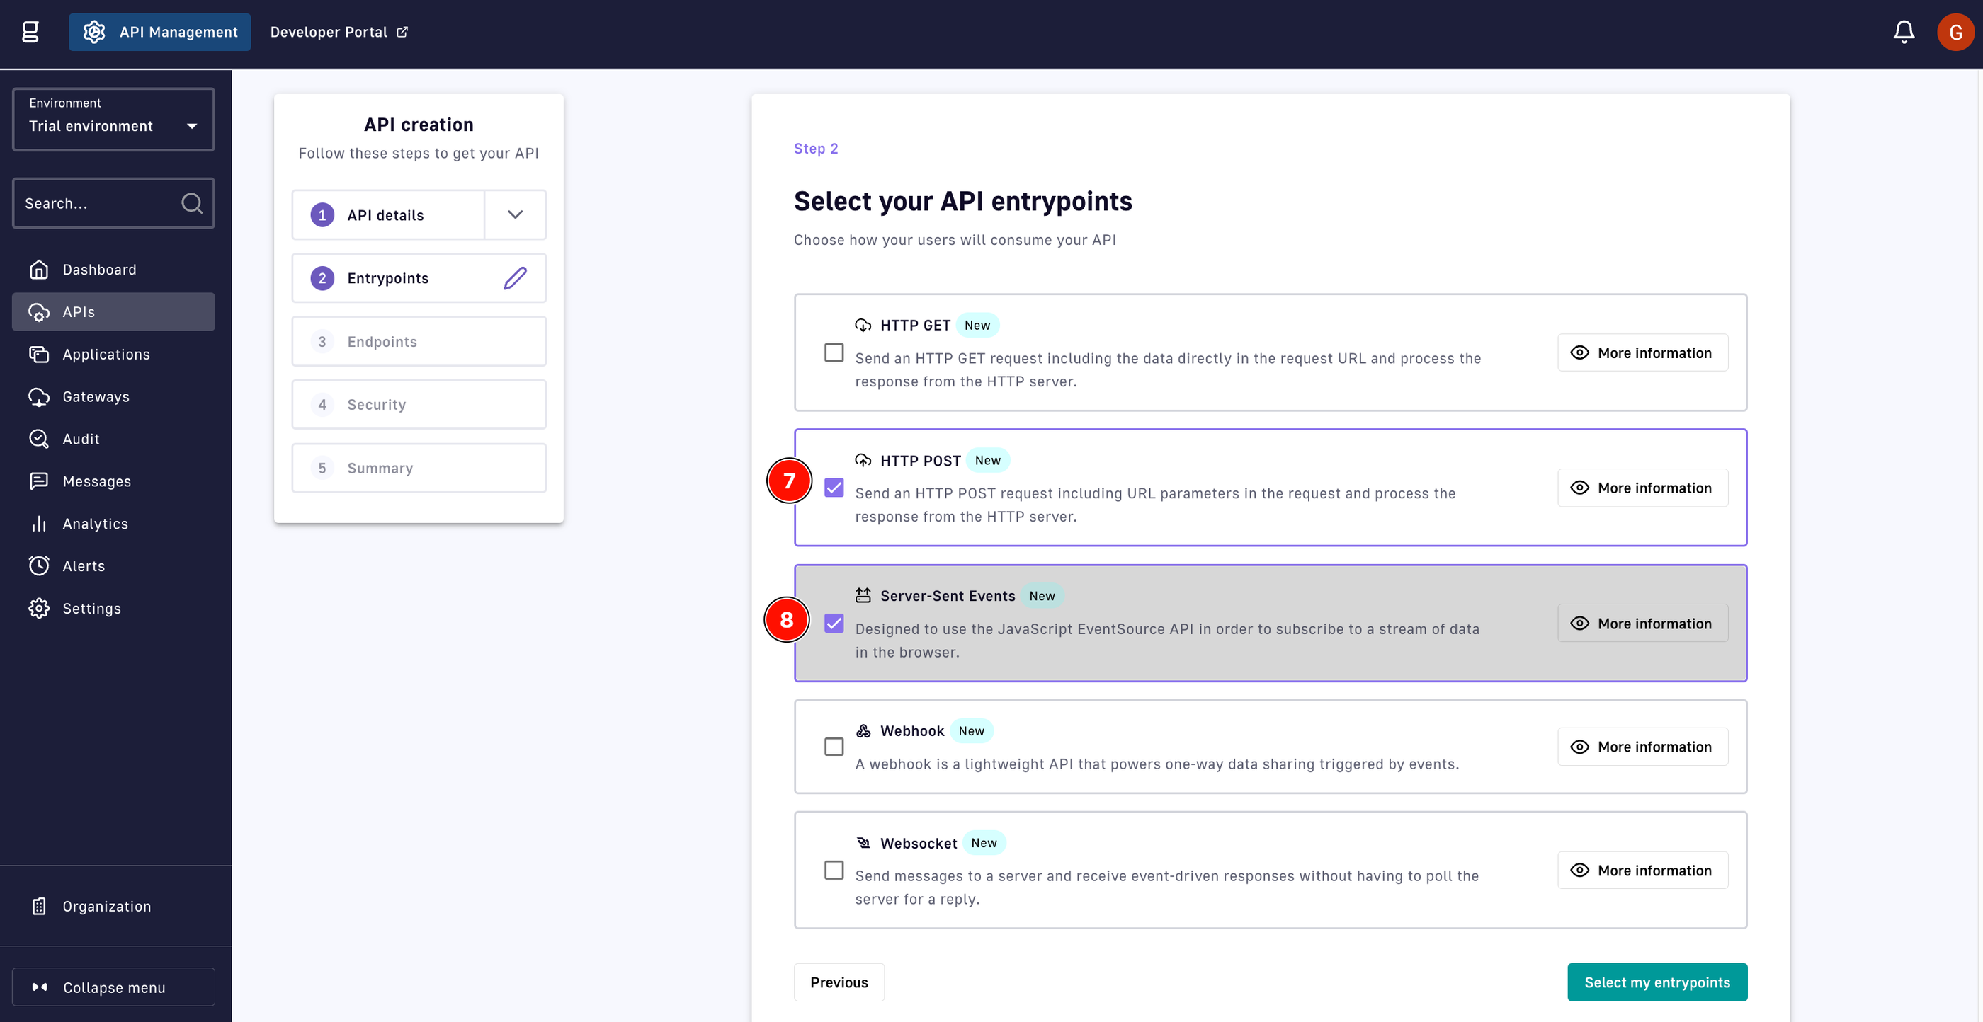Click the Gateways cloud icon

[38, 396]
